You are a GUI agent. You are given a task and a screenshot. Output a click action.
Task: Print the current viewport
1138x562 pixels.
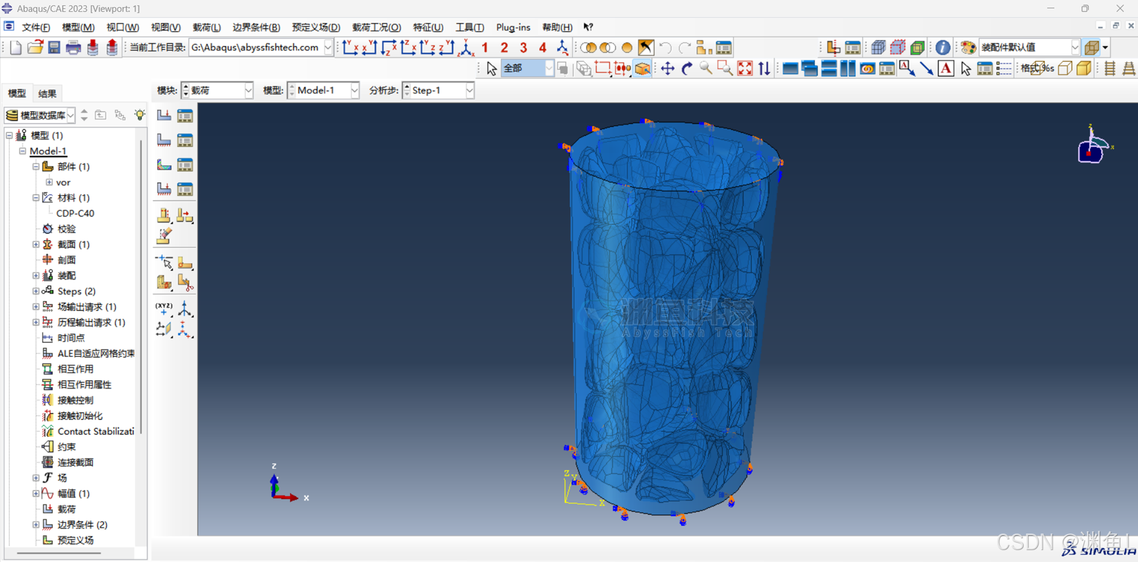click(73, 48)
